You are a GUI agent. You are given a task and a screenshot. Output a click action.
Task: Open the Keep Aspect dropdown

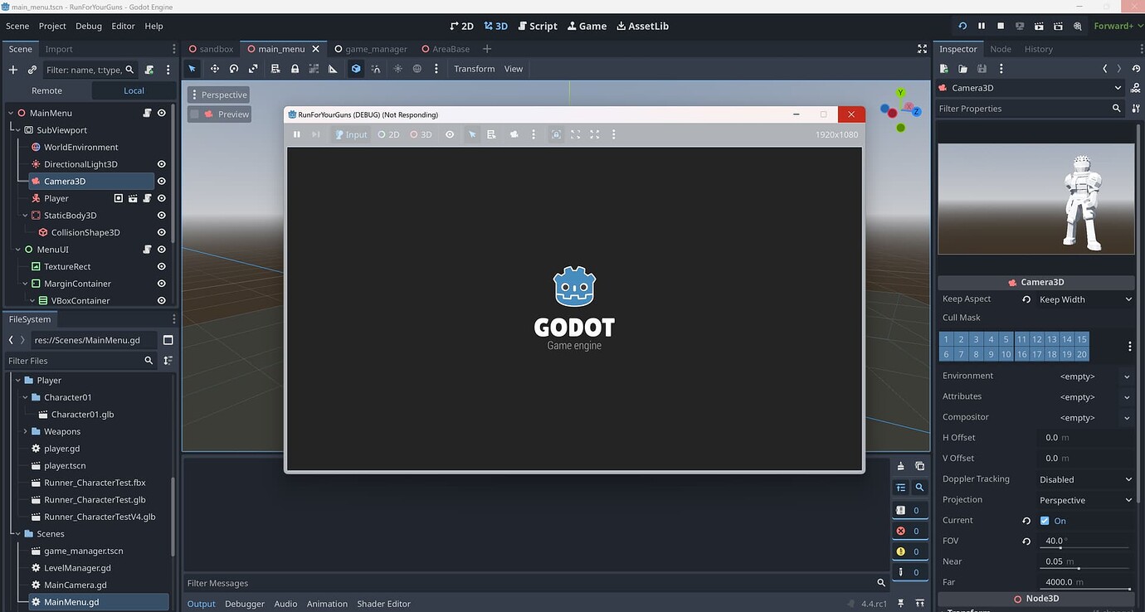click(1085, 299)
